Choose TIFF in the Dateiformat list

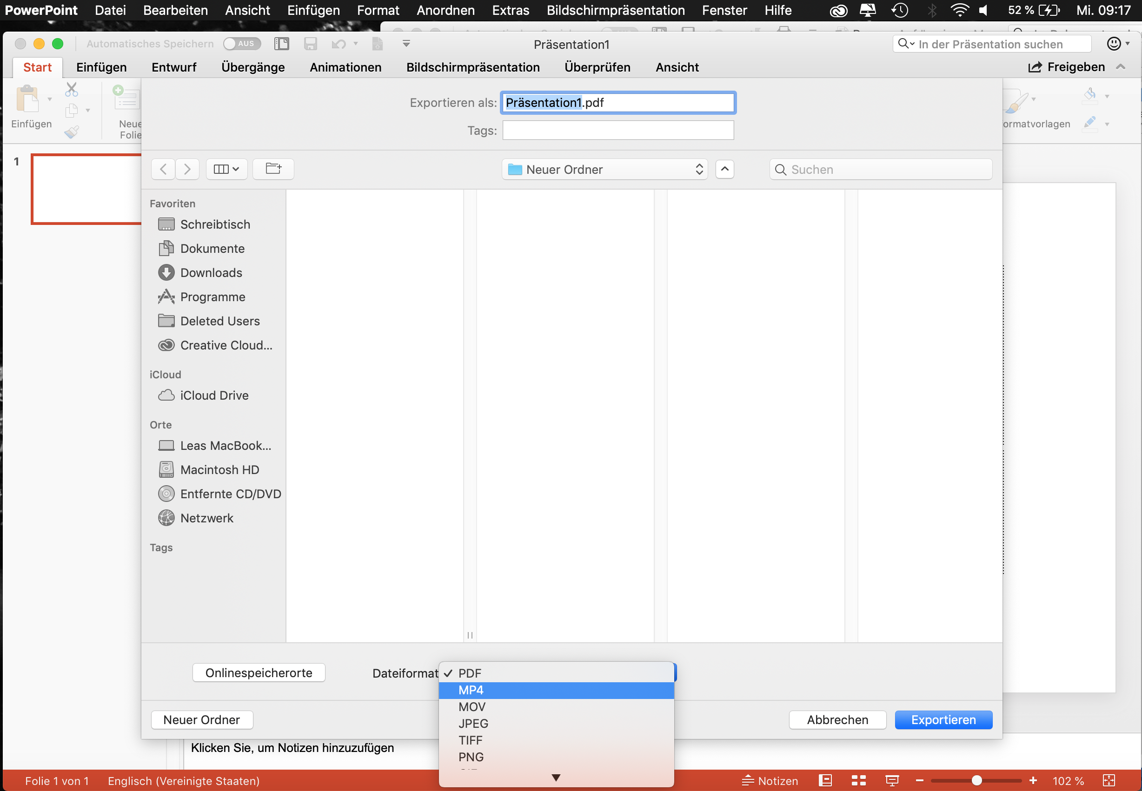tap(557, 741)
